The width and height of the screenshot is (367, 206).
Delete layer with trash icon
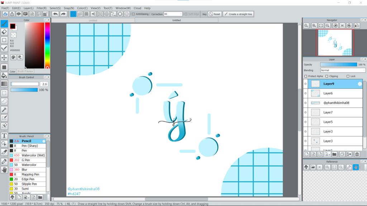pos(357,154)
